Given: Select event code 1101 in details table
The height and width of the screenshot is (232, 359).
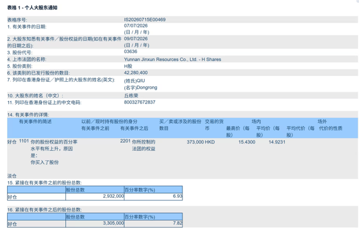Looking at the screenshot, I should 24,141.
